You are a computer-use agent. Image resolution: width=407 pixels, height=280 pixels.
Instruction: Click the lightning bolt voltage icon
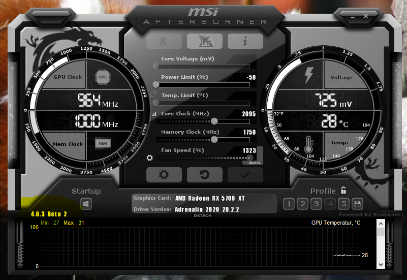(309, 76)
